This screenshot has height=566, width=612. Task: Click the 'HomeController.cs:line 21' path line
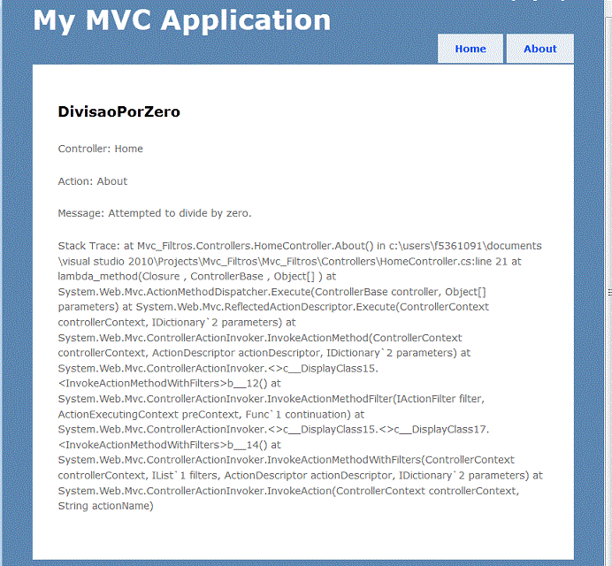pos(289,261)
